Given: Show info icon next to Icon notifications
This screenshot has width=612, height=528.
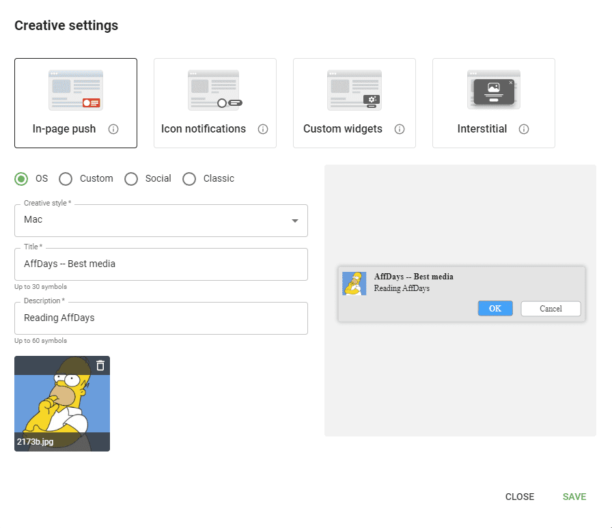Looking at the screenshot, I should pos(263,129).
